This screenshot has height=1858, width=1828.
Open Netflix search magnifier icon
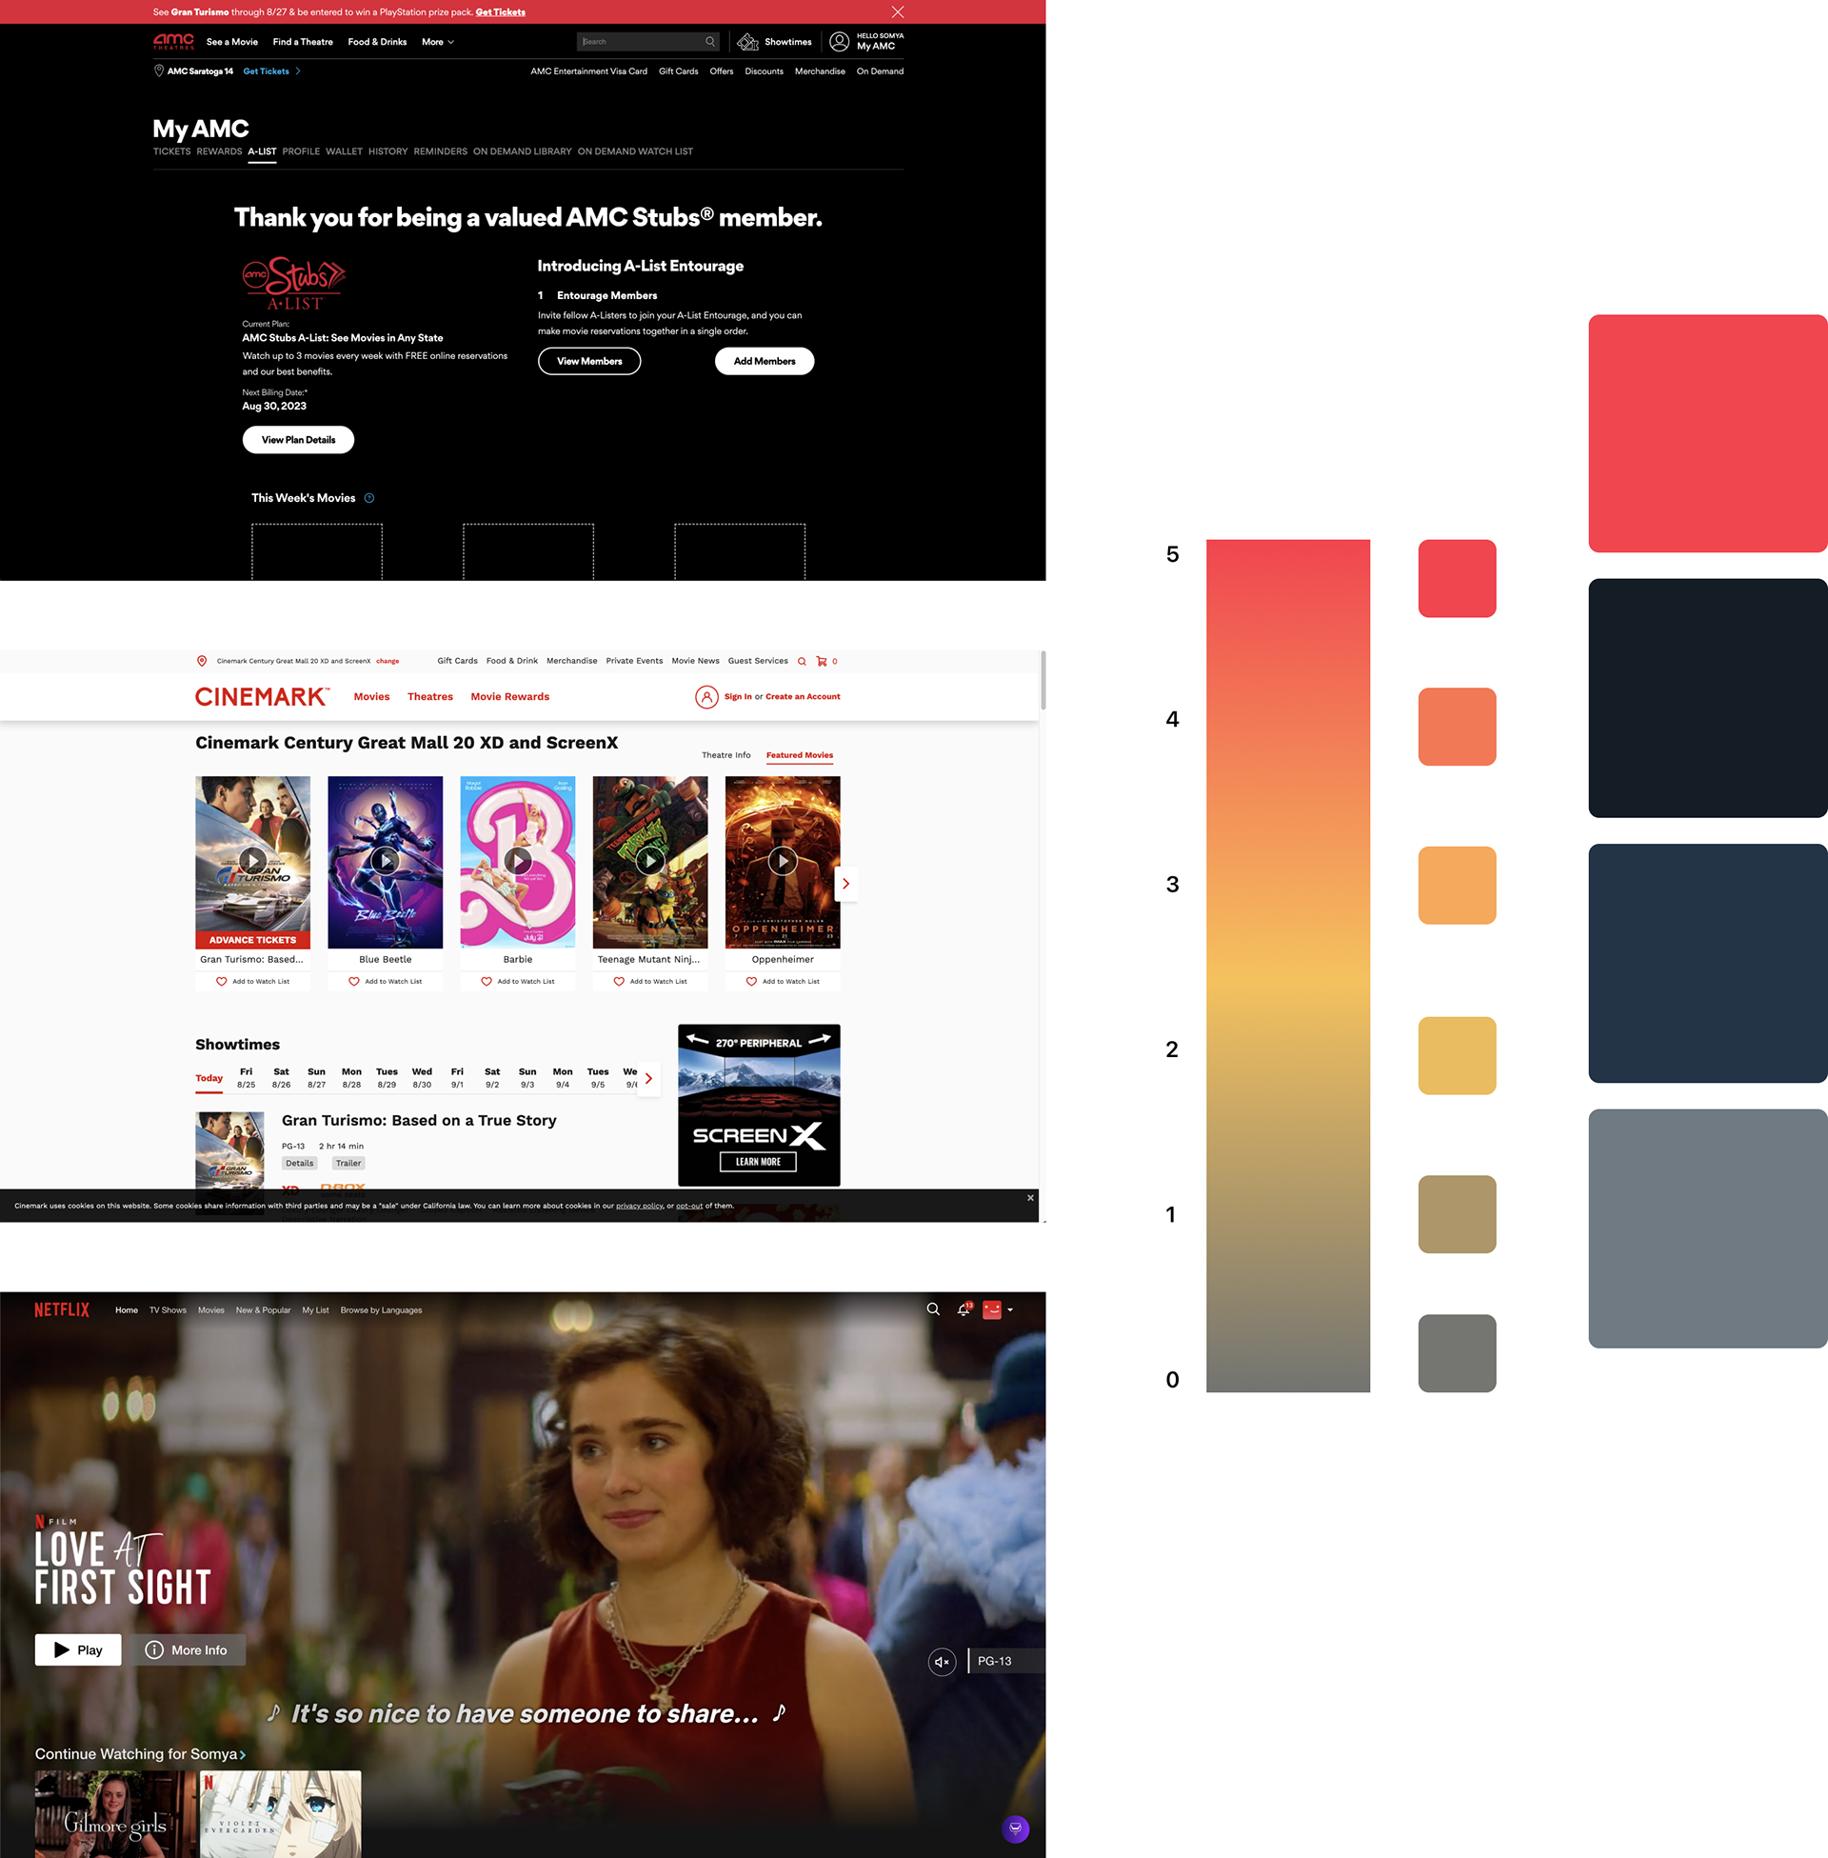click(x=932, y=1309)
